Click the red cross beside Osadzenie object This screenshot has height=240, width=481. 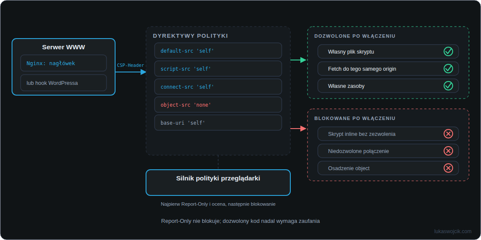pyautogui.click(x=448, y=168)
